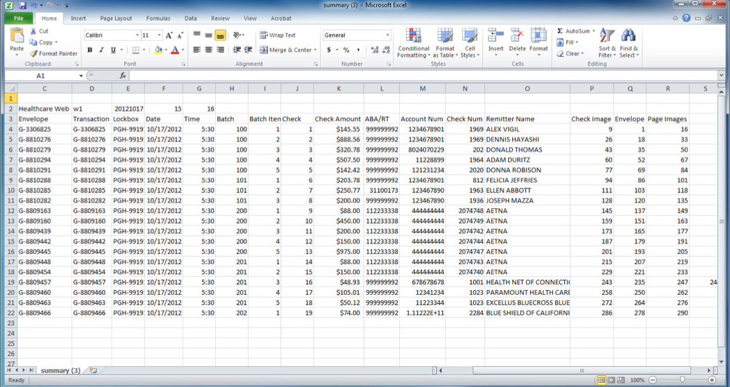Open the File tab
This screenshot has width=730, height=387.
click(19, 18)
